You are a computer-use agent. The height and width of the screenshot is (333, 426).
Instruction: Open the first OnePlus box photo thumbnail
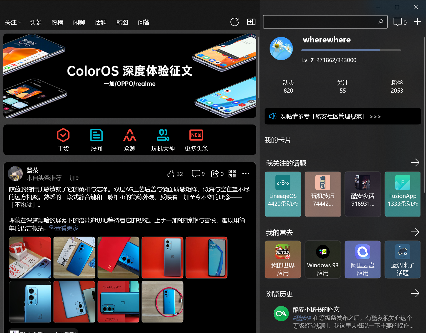coord(30,258)
